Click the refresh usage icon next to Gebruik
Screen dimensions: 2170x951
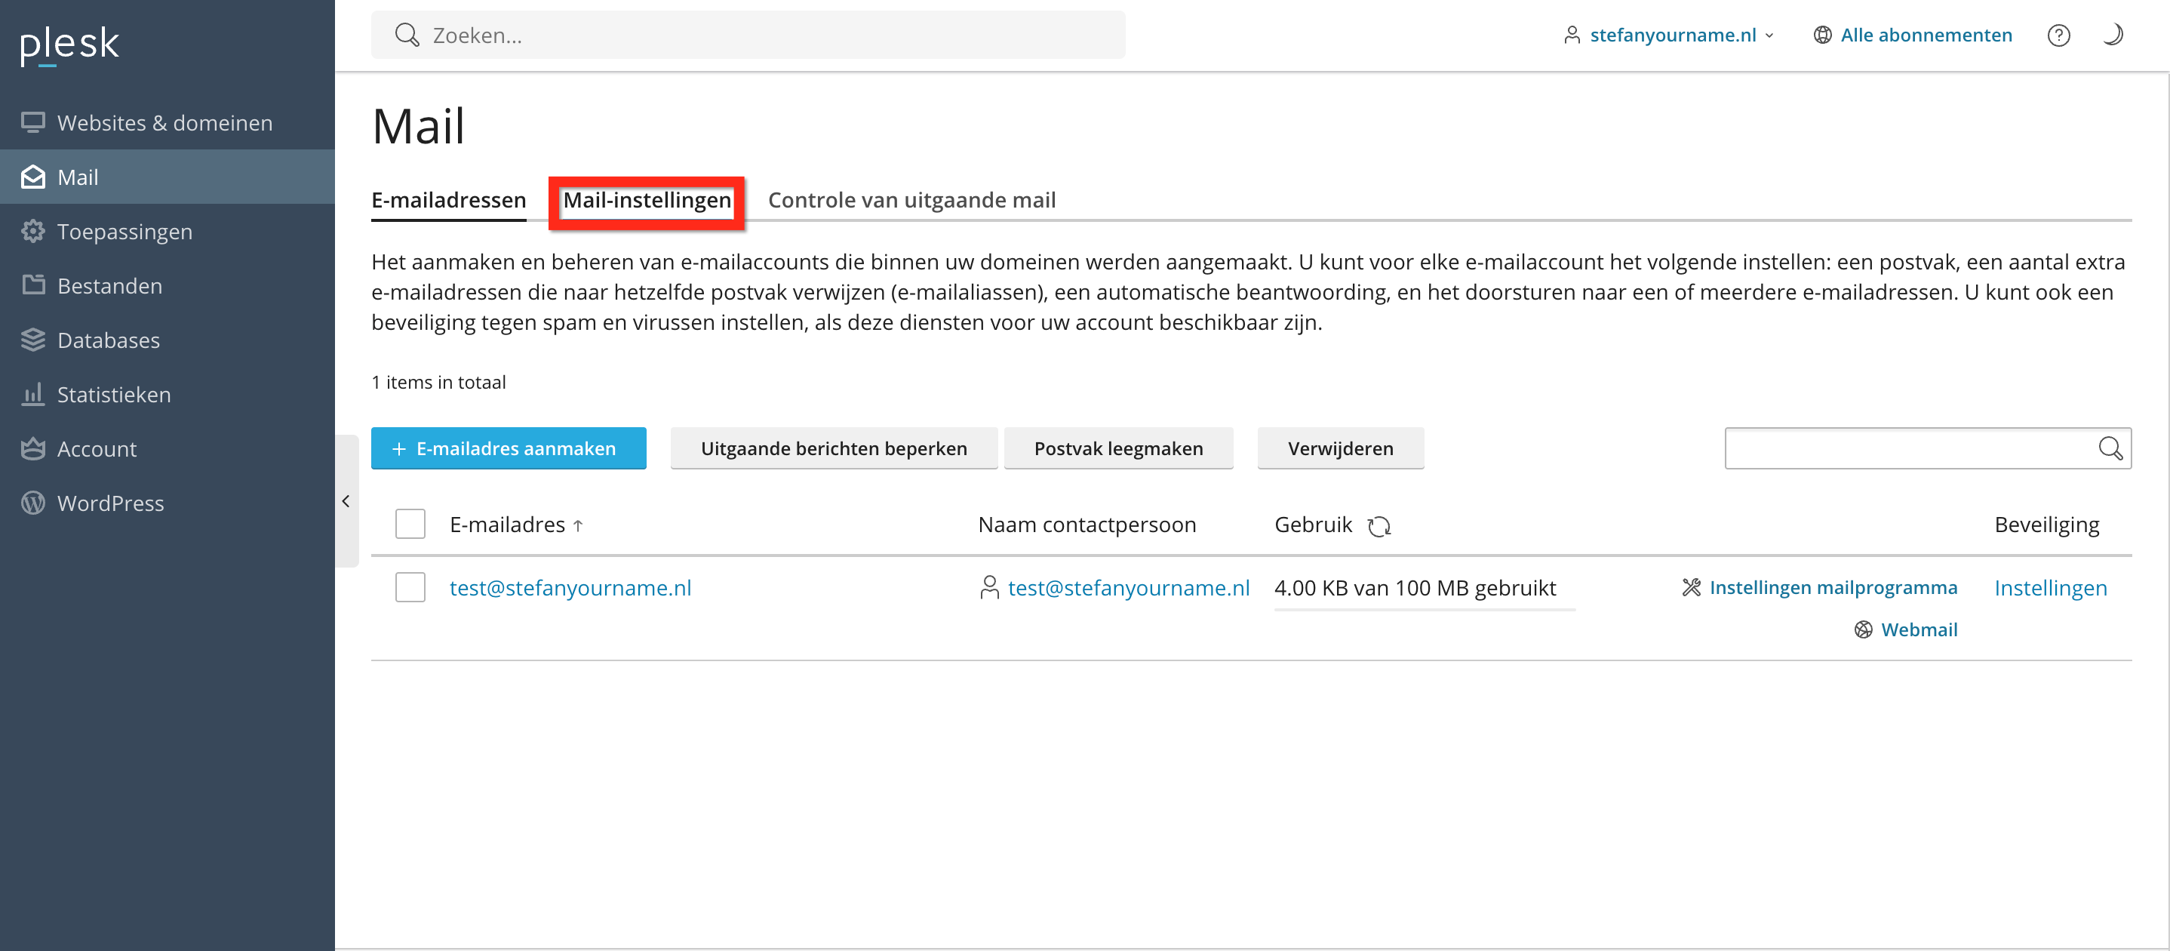tap(1379, 525)
